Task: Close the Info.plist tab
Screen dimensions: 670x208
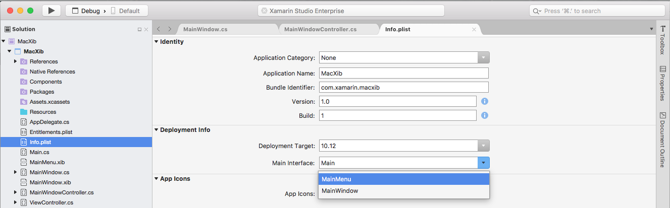Action: [474, 29]
